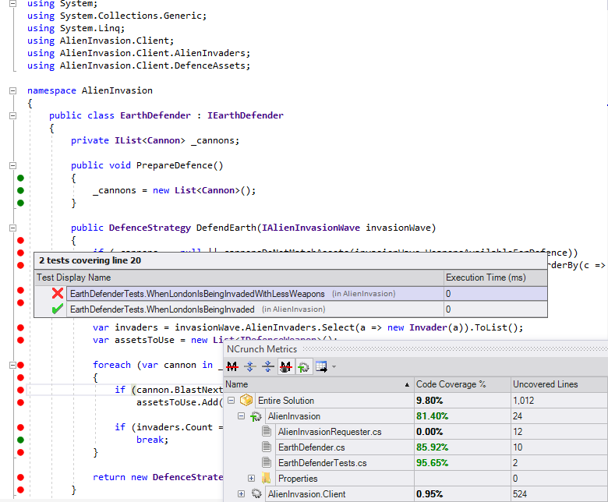Viewport: 608px width, 502px height.
Task: Toggle the test projects gear filter button
Action: point(304,366)
